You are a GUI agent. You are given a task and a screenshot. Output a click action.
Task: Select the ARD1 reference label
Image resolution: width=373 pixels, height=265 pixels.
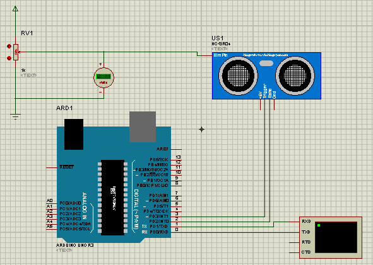[x=64, y=108]
